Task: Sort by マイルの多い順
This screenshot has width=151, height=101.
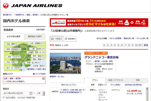Action: coord(142,38)
